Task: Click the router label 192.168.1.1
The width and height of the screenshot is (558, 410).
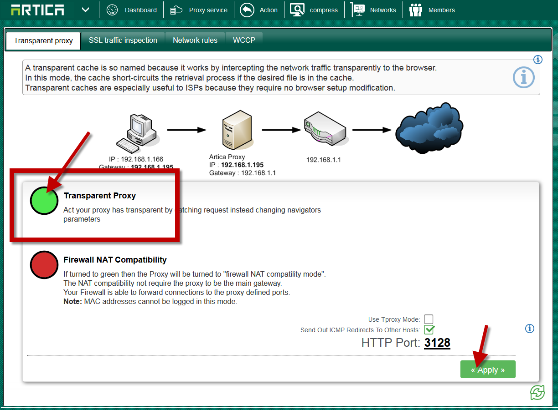Action: pyautogui.click(x=324, y=160)
